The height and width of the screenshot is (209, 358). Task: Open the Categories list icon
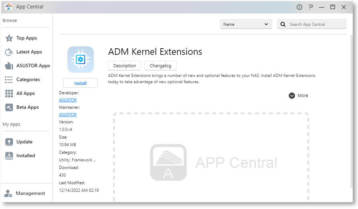coord(9,80)
